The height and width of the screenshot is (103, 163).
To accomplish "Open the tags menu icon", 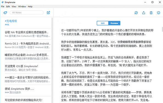I will [x=5, y=13].
